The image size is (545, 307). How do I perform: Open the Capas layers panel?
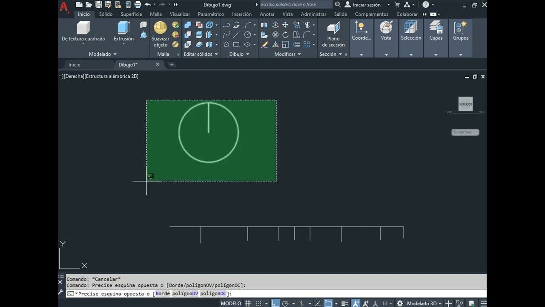(x=436, y=32)
